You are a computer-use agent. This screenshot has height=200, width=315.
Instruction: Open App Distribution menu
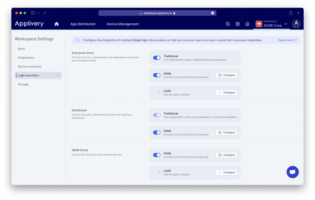pos(83,24)
